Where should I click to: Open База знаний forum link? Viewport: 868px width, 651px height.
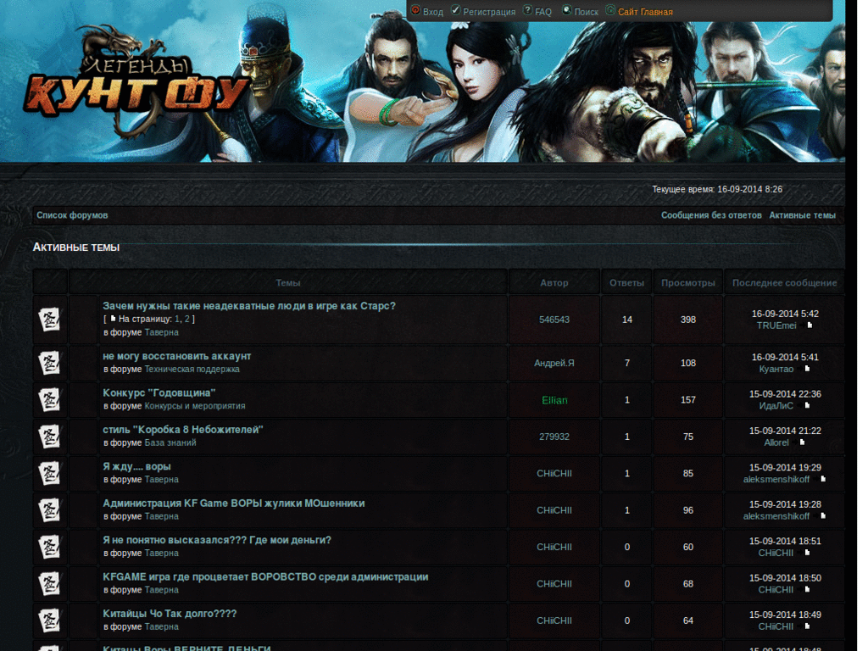pyautogui.click(x=170, y=442)
